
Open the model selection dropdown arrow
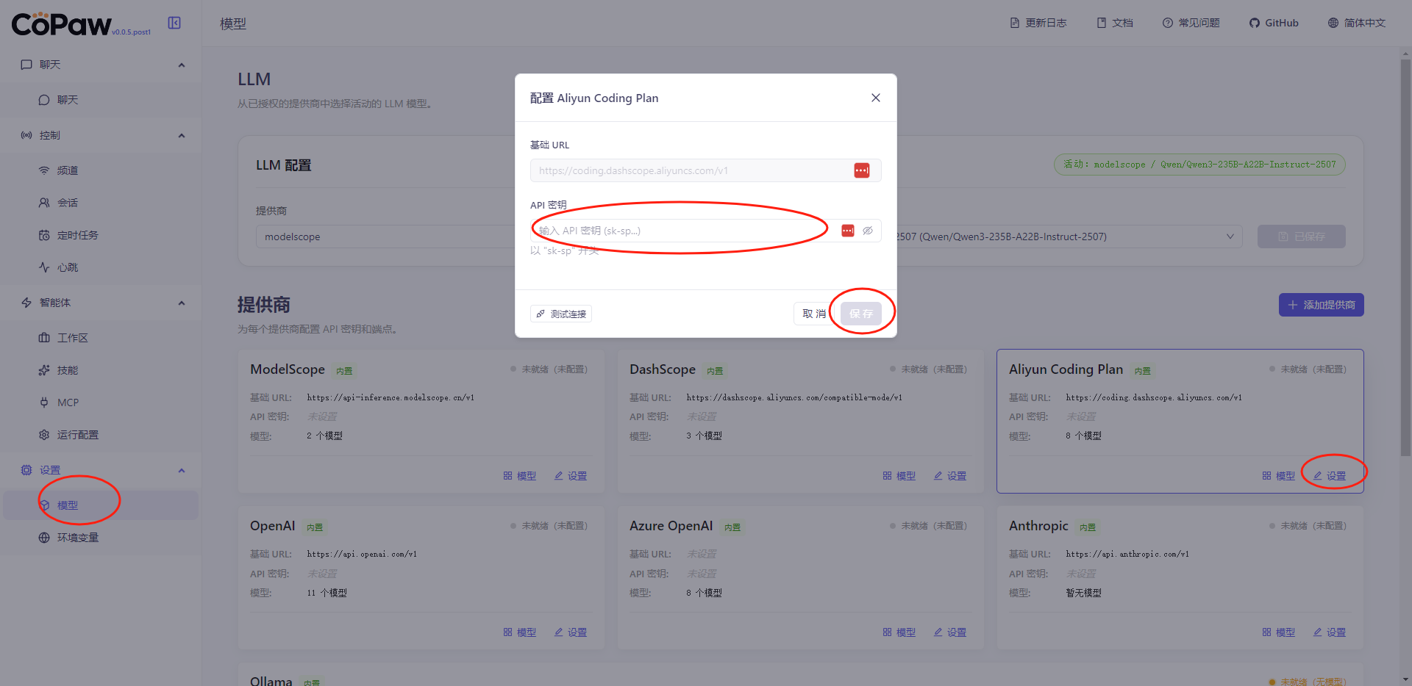(1230, 237)
